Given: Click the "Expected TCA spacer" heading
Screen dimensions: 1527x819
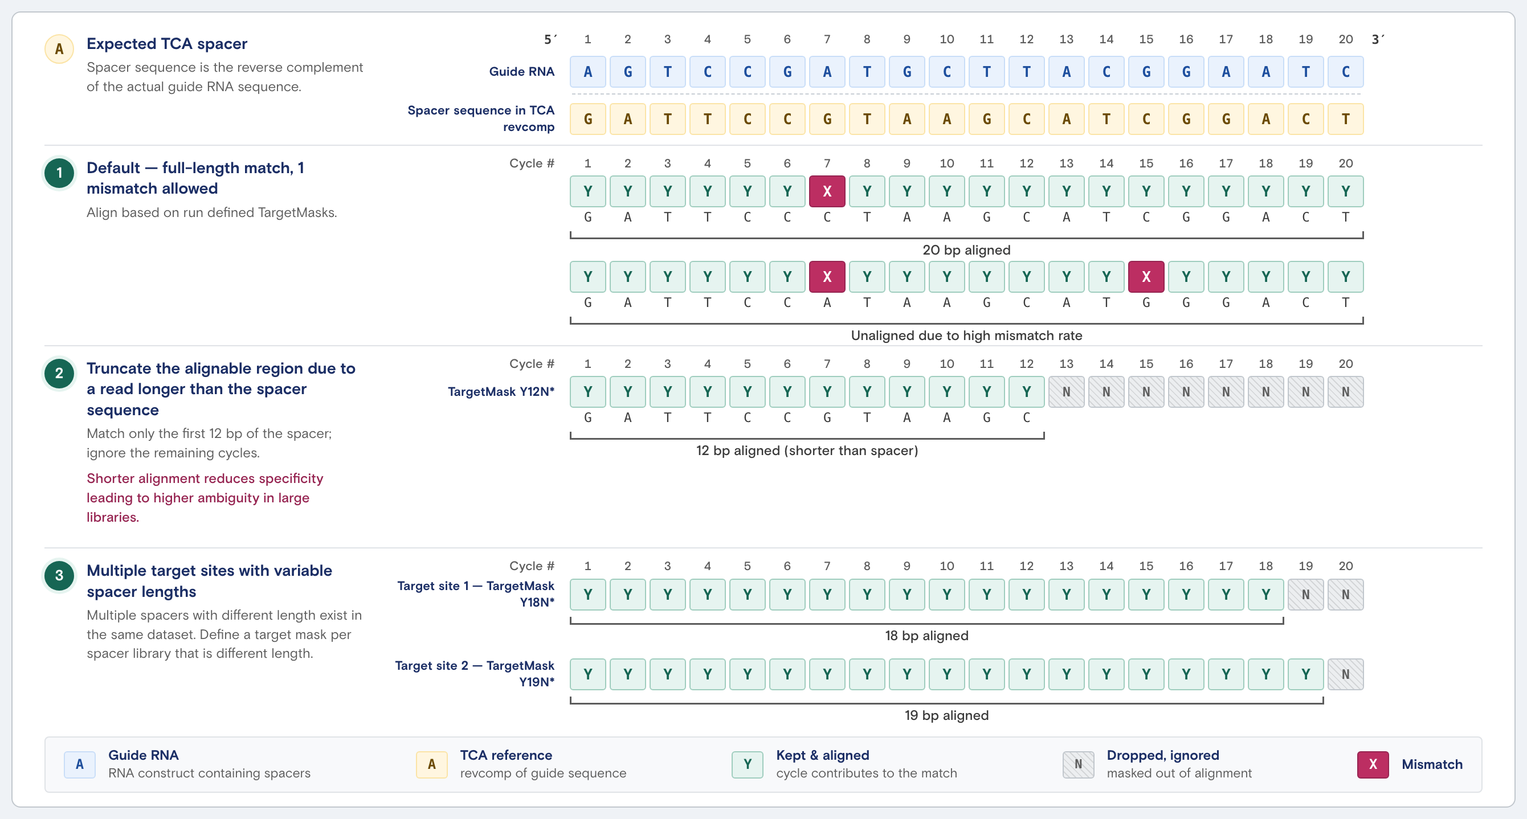Looking at the screenshot, I should (x=167, y=44).
